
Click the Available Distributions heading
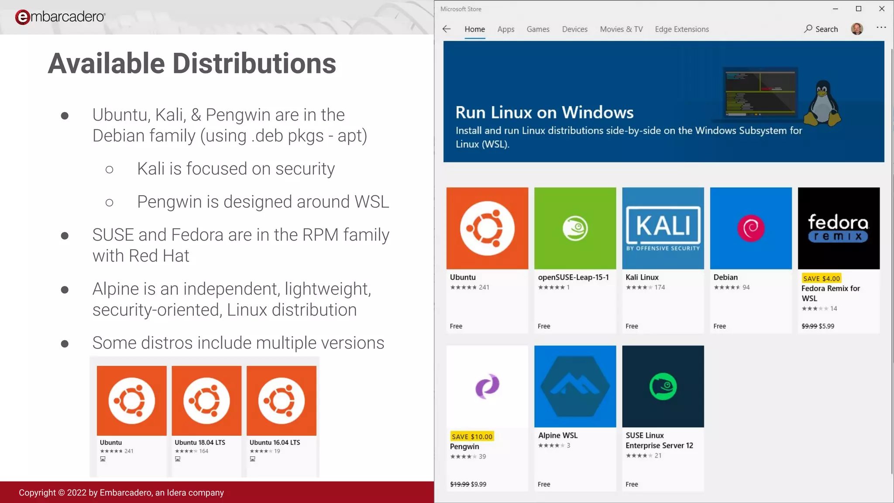tap(192, 64)
